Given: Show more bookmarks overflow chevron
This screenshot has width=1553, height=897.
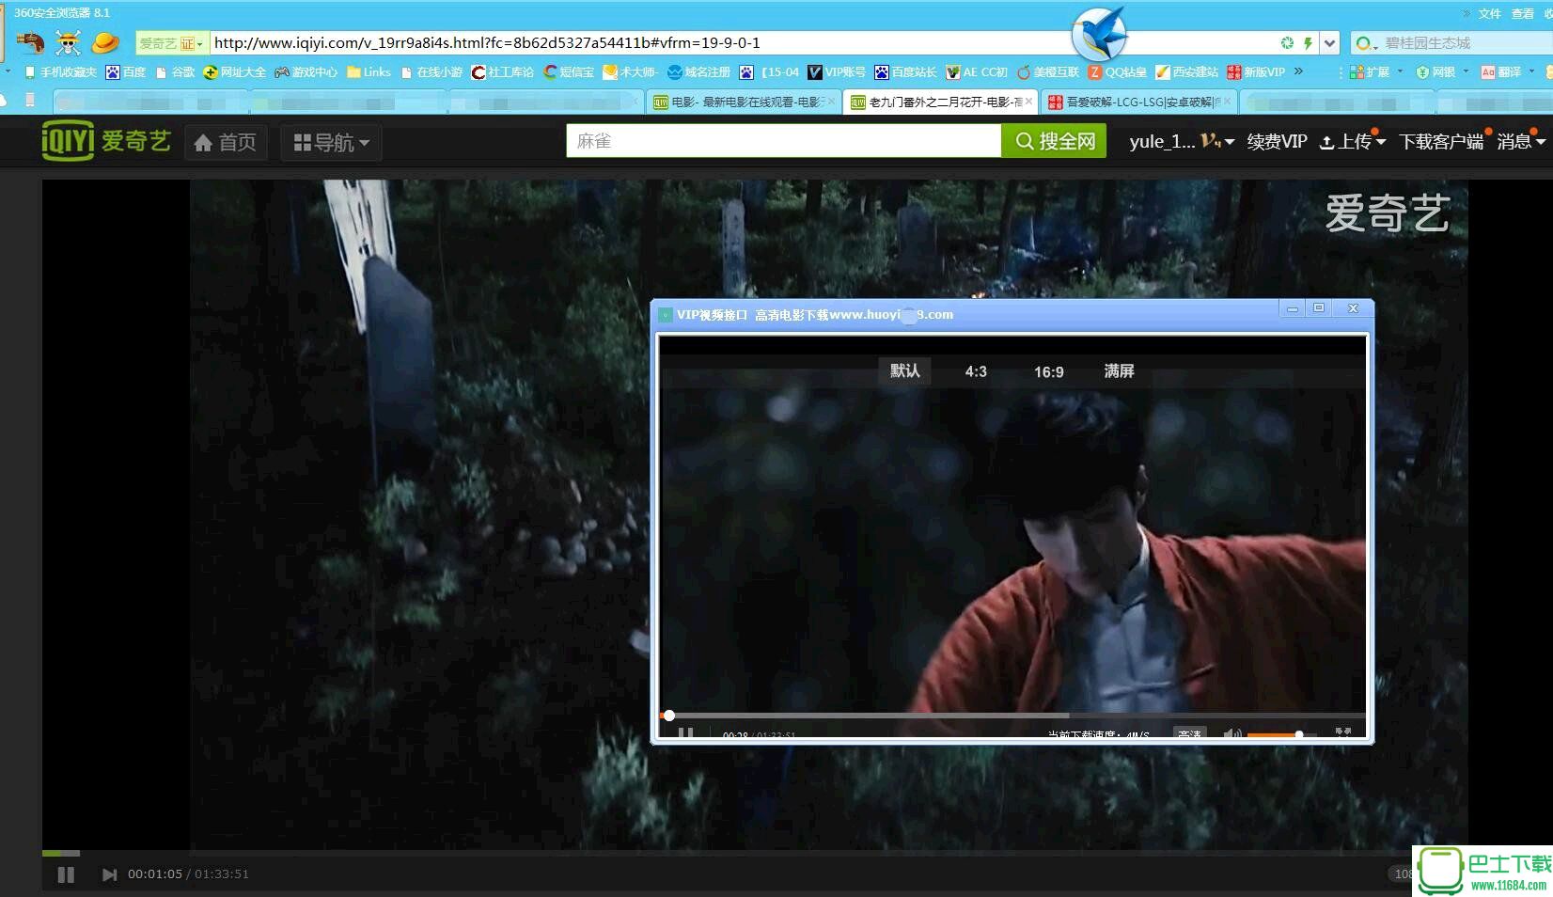Looking at the screenshot, I should pyautogui.click(x=1298, y=71).
